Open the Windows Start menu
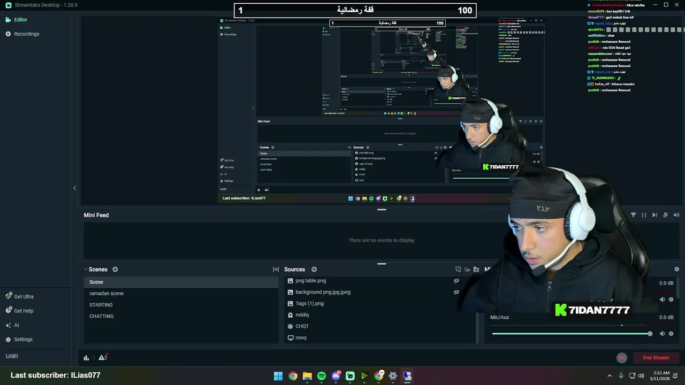 278,376
